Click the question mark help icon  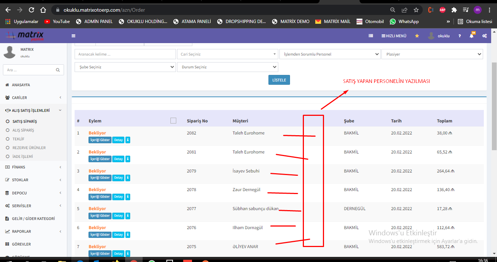point(460,36)
